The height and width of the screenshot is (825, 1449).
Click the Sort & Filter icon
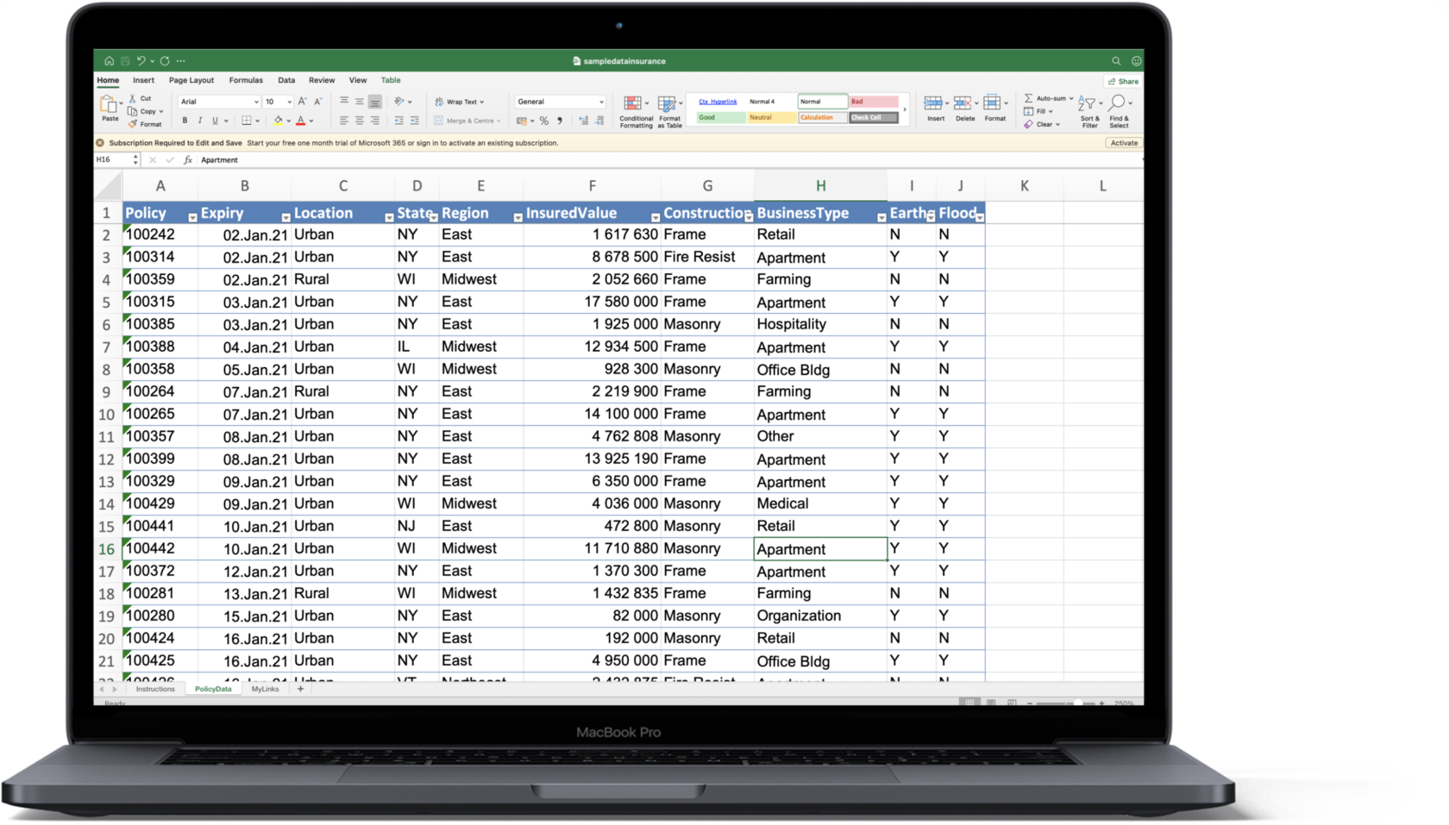coord(1087,103)
